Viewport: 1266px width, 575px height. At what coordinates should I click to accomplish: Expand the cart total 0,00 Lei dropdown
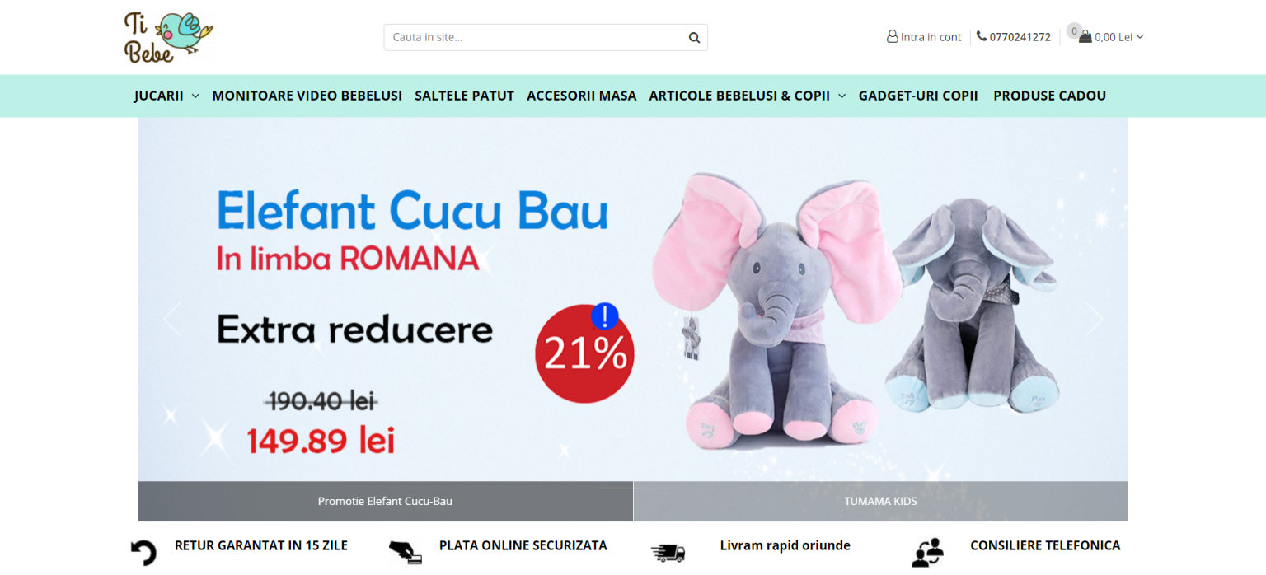1140,36
